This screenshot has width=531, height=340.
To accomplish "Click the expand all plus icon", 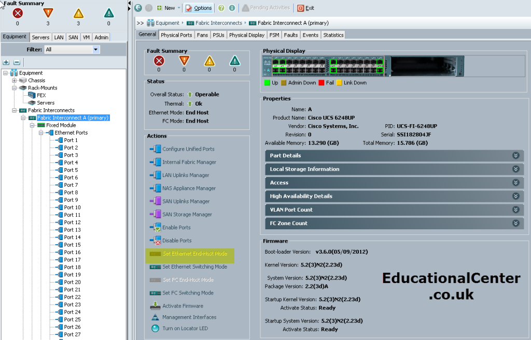I will click(6, 62).
